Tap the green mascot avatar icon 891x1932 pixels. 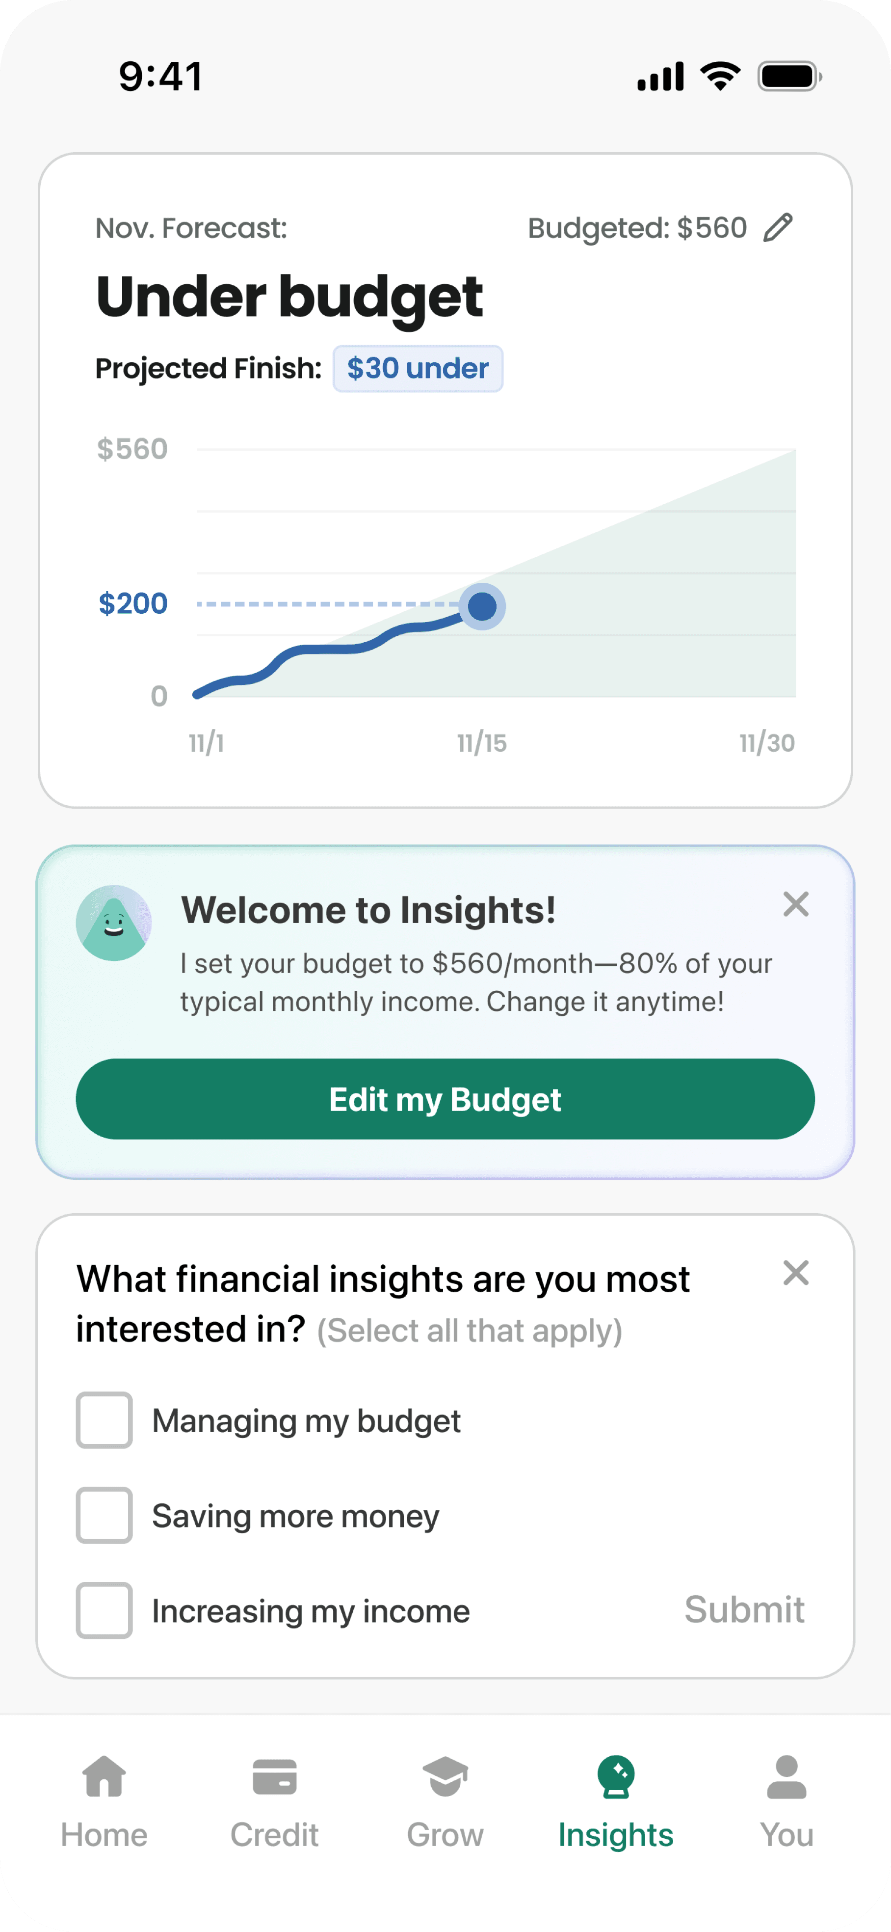(114, 923)
